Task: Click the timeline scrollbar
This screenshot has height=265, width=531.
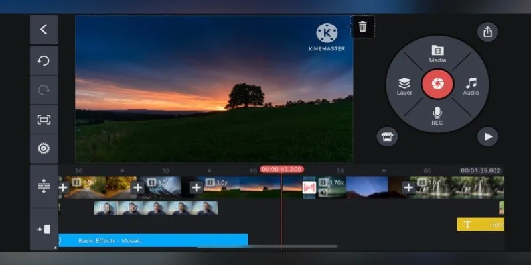Action: pyautogui.click(x=267, y=246)
